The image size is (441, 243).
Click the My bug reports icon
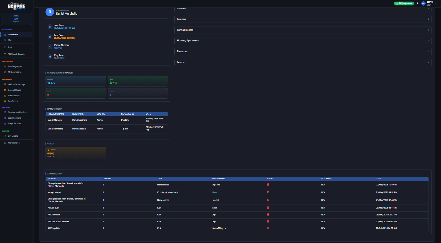coord(5,72)
